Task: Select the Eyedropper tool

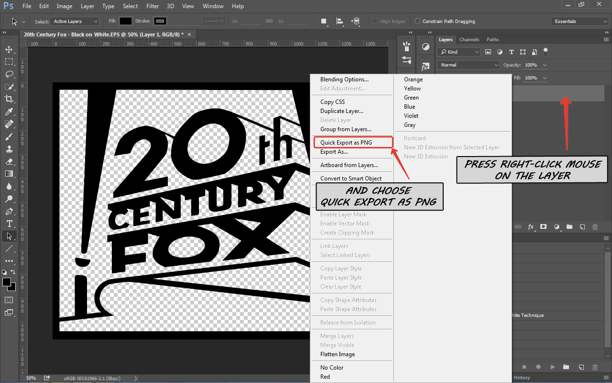Action: 9,112
